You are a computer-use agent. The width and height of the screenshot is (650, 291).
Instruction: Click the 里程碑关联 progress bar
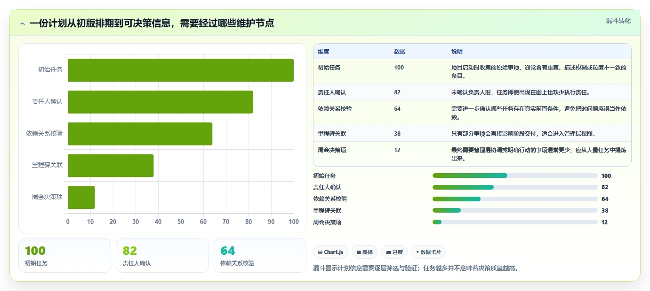tap(515, 210)
